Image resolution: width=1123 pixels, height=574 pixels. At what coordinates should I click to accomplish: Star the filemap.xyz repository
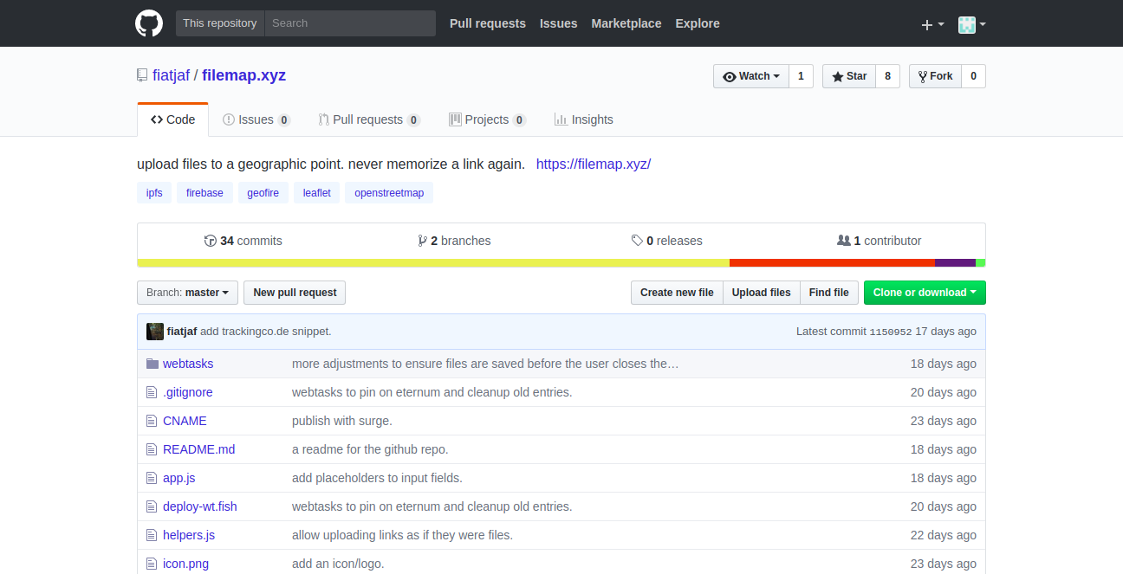pyautogui.click(x=849, y=76)
